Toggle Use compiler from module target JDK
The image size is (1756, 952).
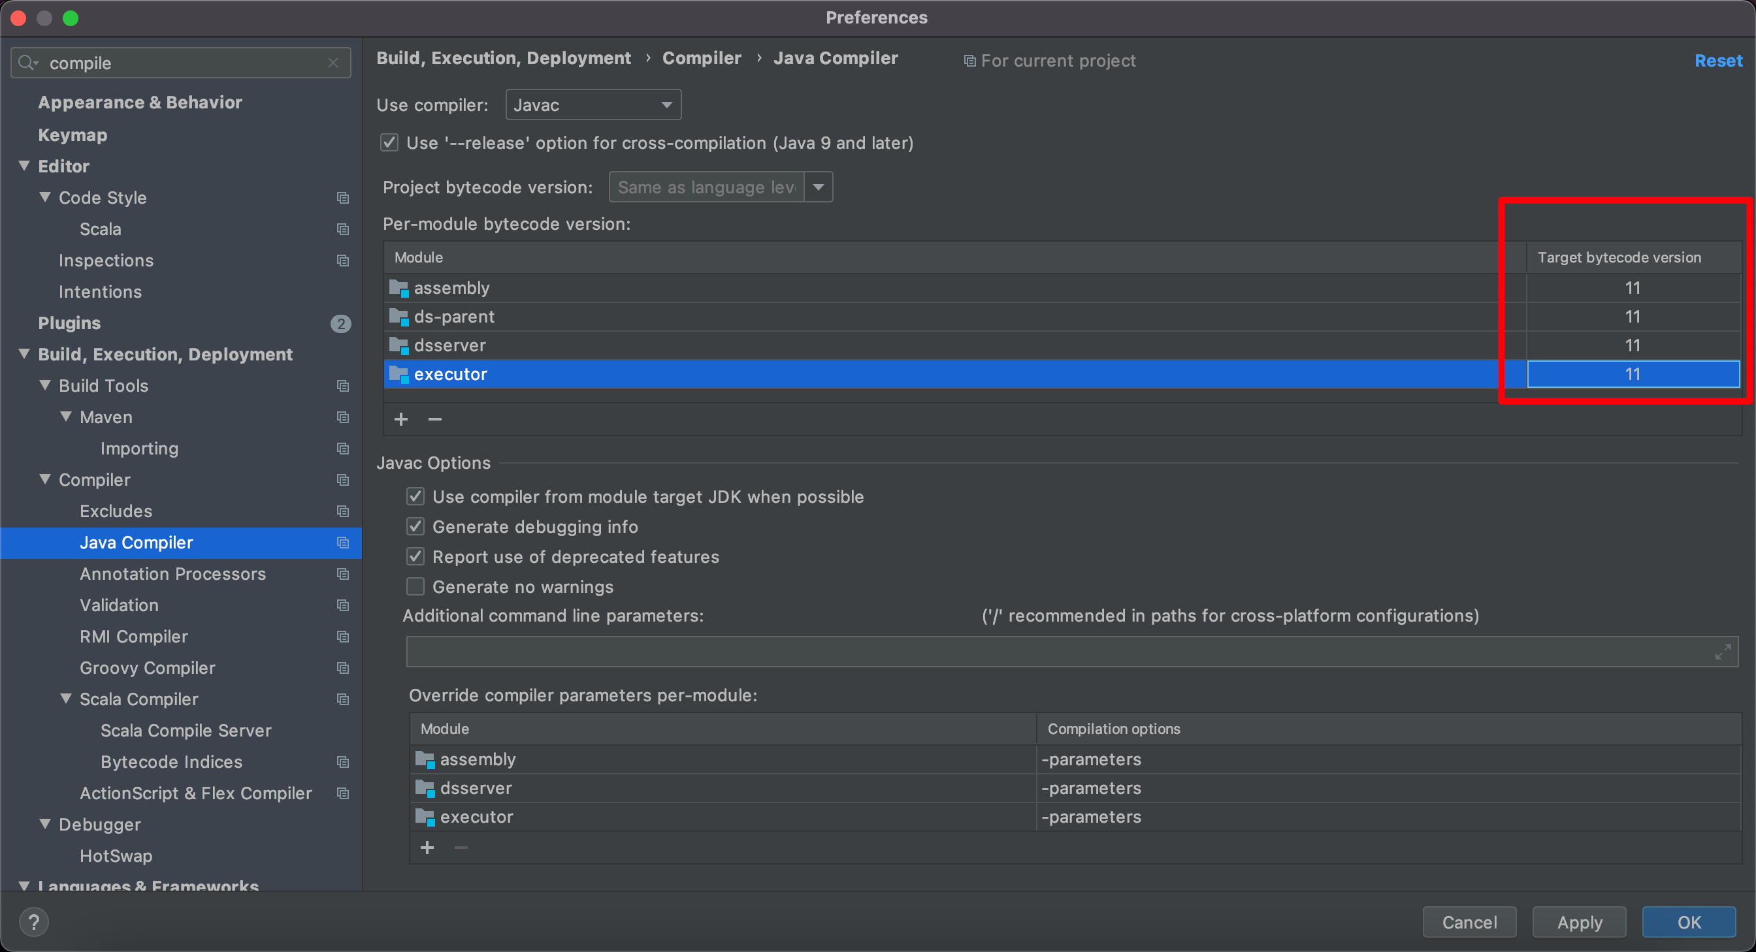click(x=415, y=497)
